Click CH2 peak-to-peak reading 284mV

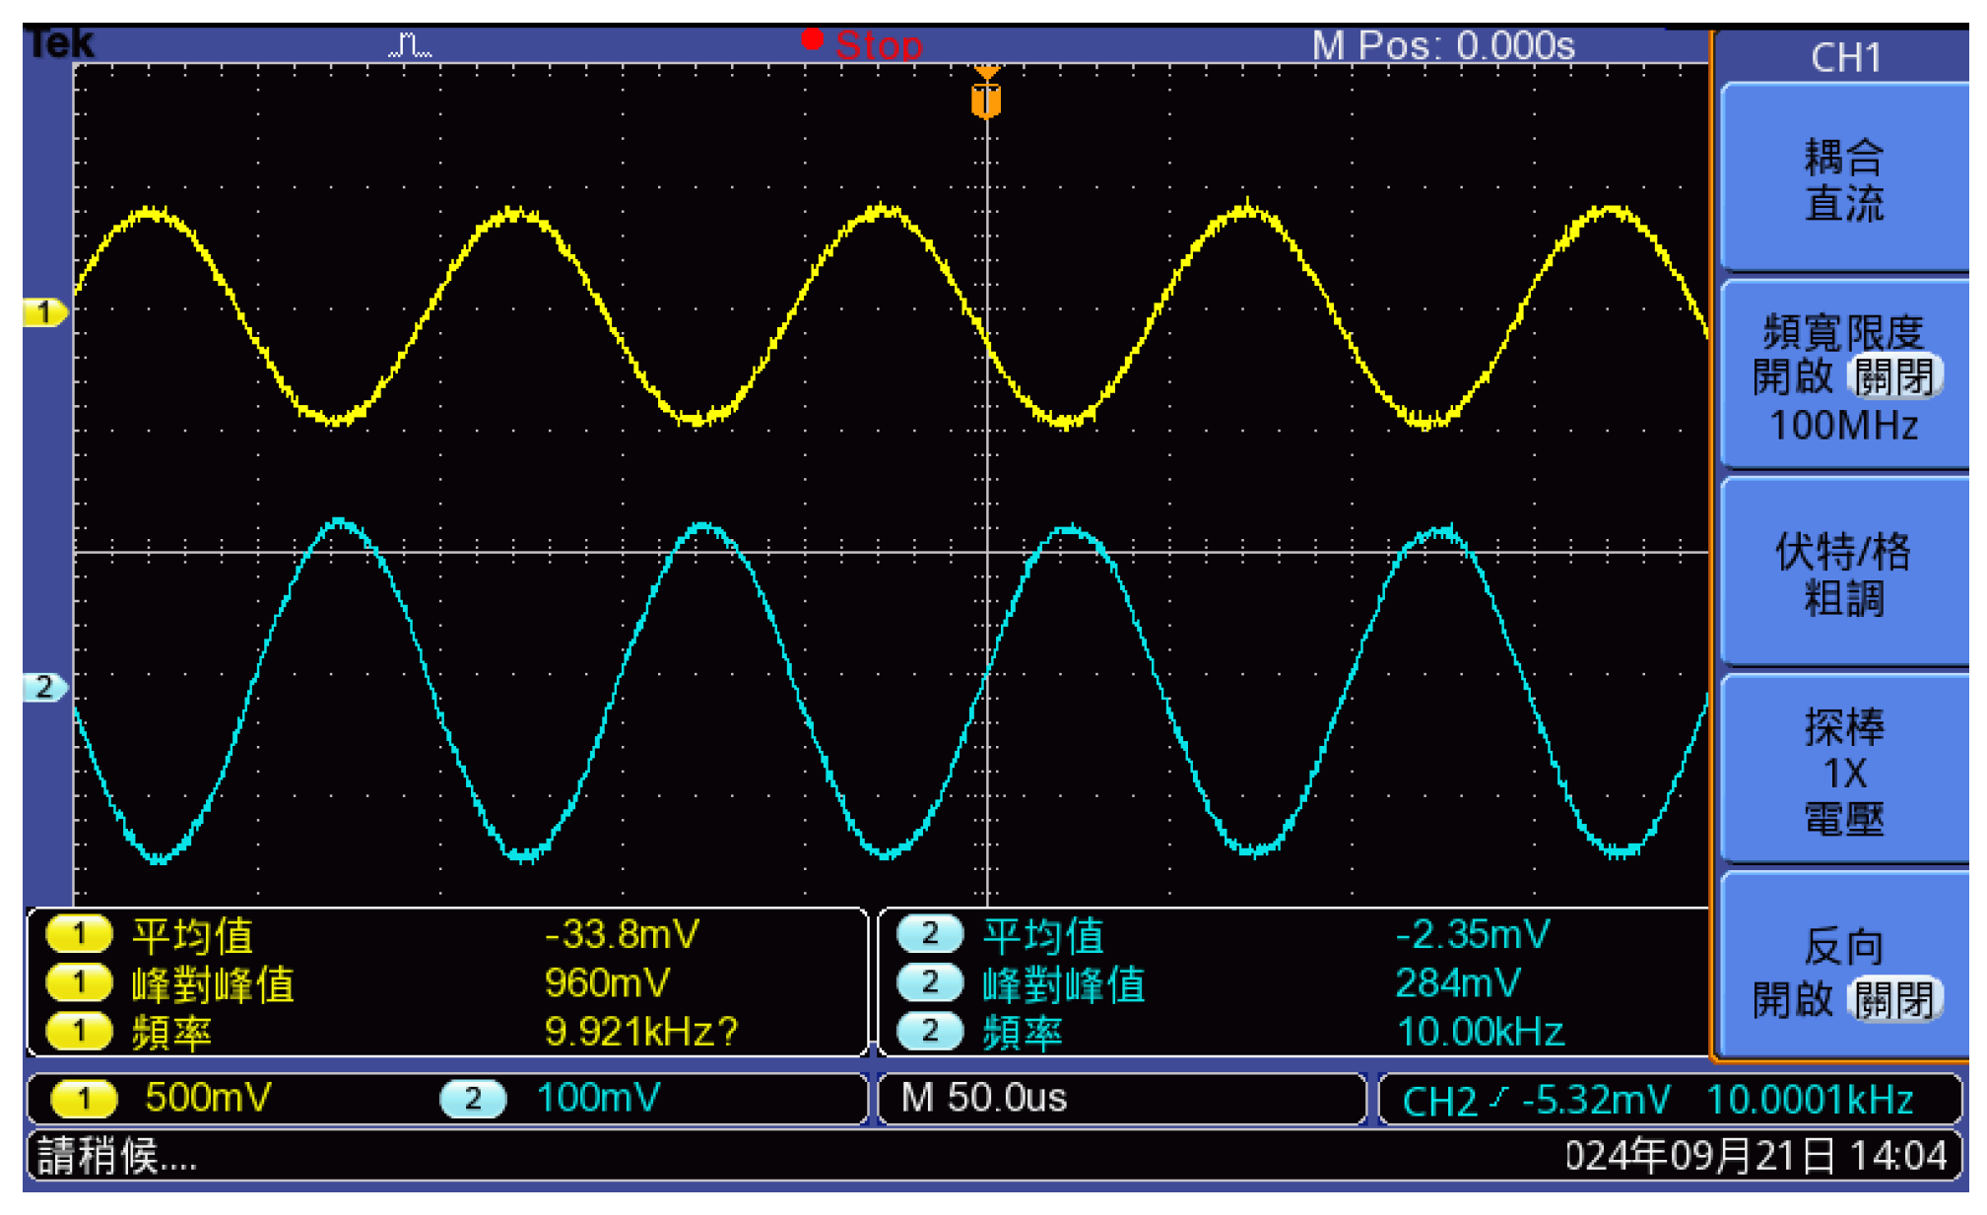1458,982
